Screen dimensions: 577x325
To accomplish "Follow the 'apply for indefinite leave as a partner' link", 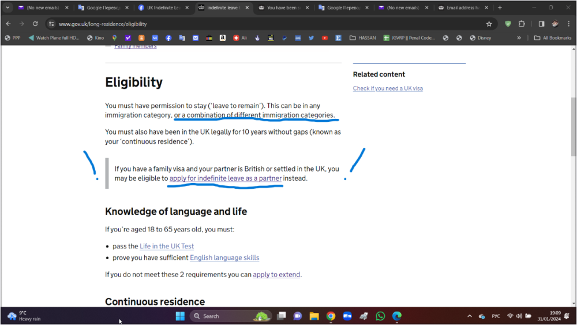I will tap(226, 178).
